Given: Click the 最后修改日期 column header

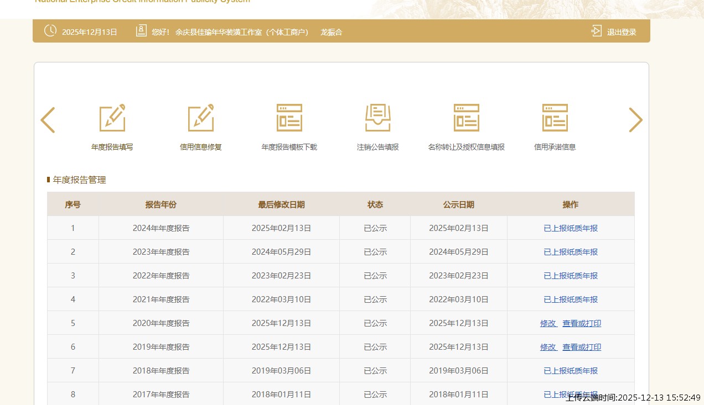Looking at the screenshot, I should 281,204.
